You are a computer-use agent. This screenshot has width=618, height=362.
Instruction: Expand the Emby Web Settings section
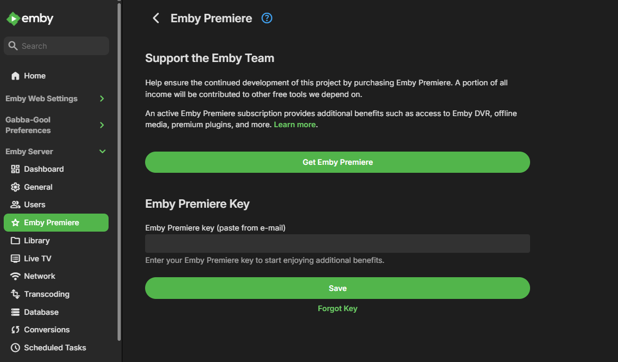pos(102,99)
